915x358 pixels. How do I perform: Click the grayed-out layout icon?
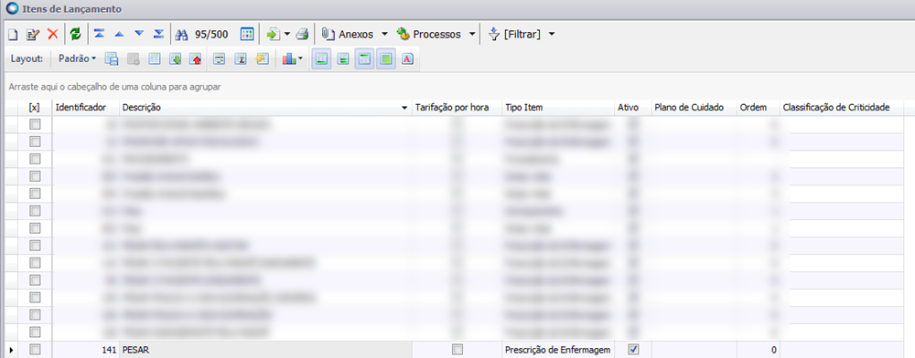point(133,58)
